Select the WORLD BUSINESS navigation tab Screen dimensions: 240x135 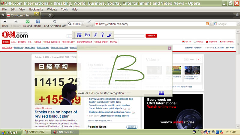[51, 42]
